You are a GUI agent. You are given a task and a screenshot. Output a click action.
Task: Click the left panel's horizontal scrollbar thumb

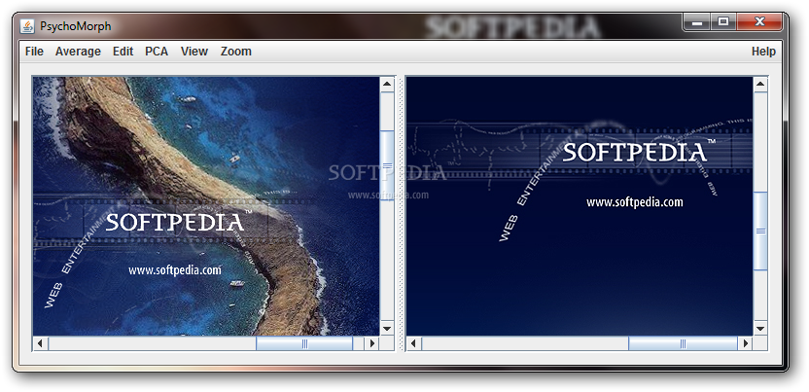click(304, 343)
